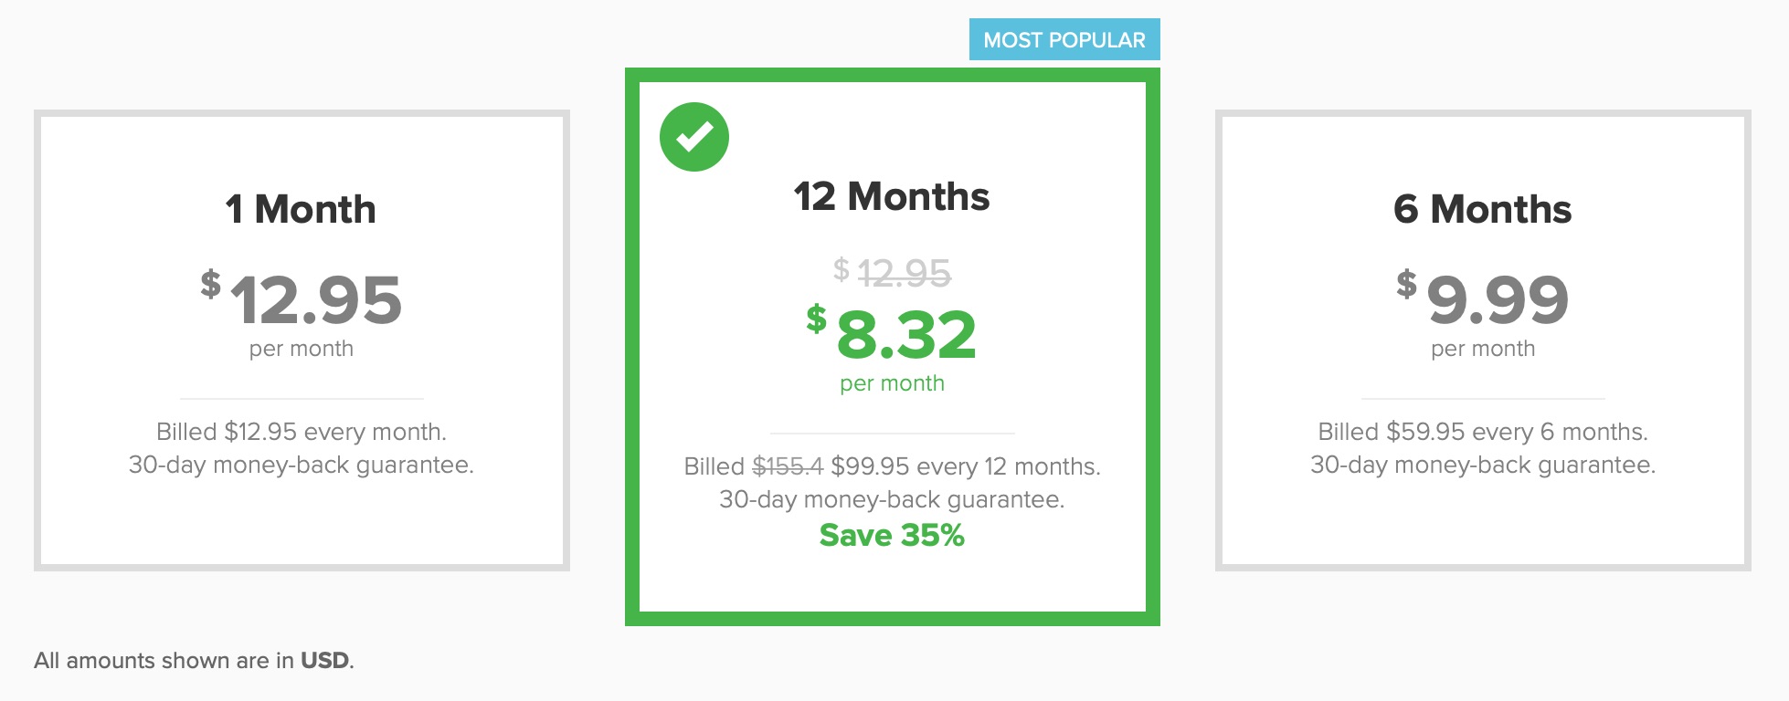Viewport: 1789px width, 701px height.
Task: Click the green "per month" label
Action: (x=892, y=383)
